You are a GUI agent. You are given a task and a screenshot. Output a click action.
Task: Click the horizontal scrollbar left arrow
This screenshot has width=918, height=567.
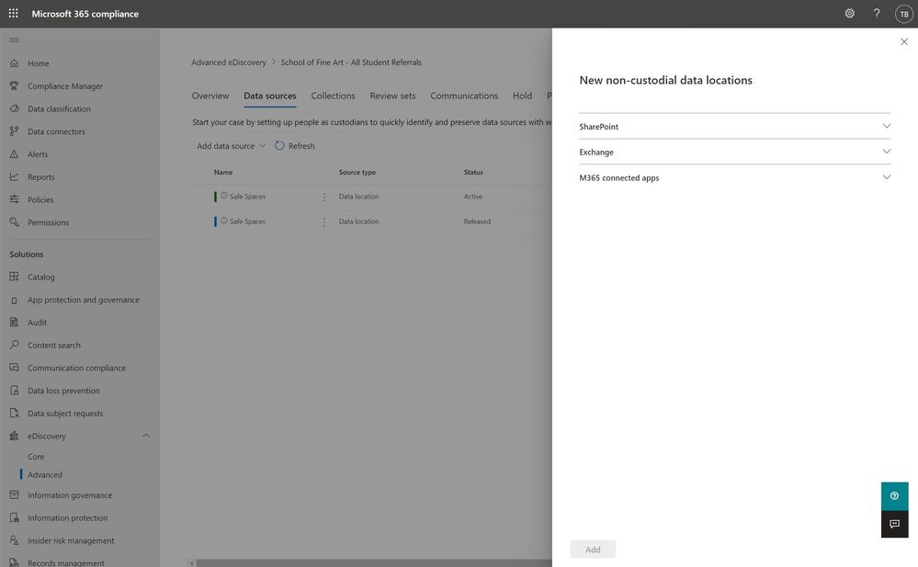tap(191, 563)
